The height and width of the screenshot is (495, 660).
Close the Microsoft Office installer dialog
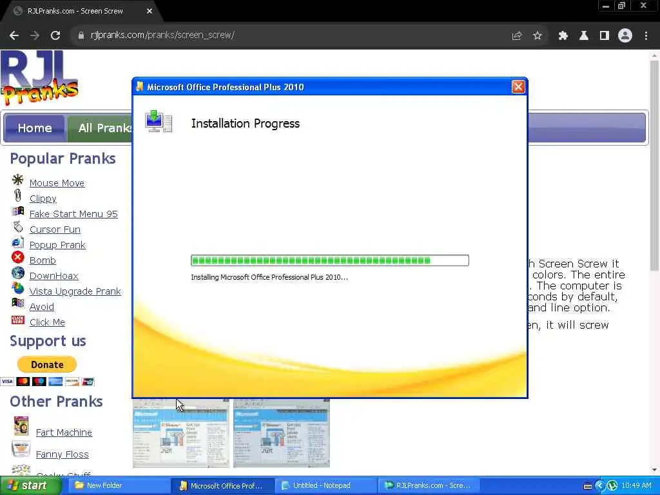[518, 87]
